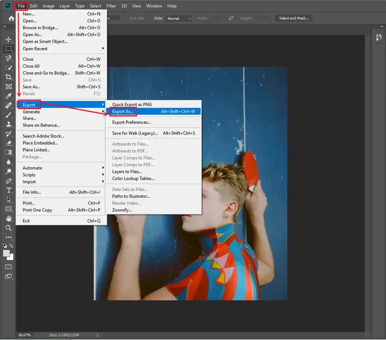This screenshot has height=340, width=386.
Task: Swap foreground and background colors
Action: [x=11, y=246]
